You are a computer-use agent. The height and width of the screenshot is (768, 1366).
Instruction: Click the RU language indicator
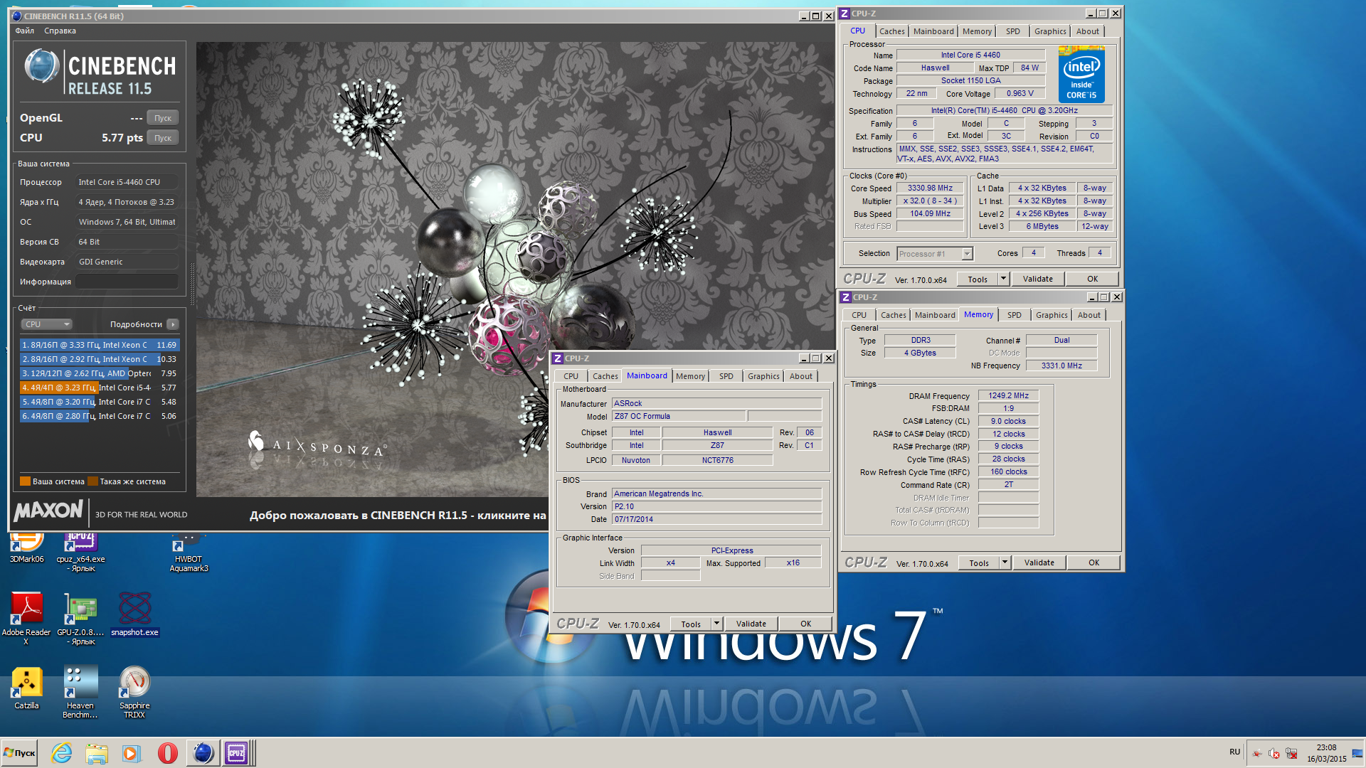point(1234,752)
